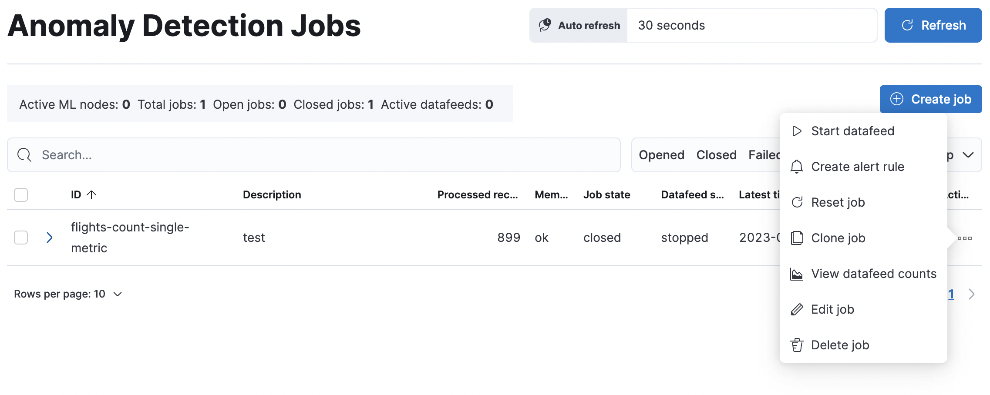Select the Opened filter
The height and width of the screenshot is (395, 990).
[x=661, y=155]
